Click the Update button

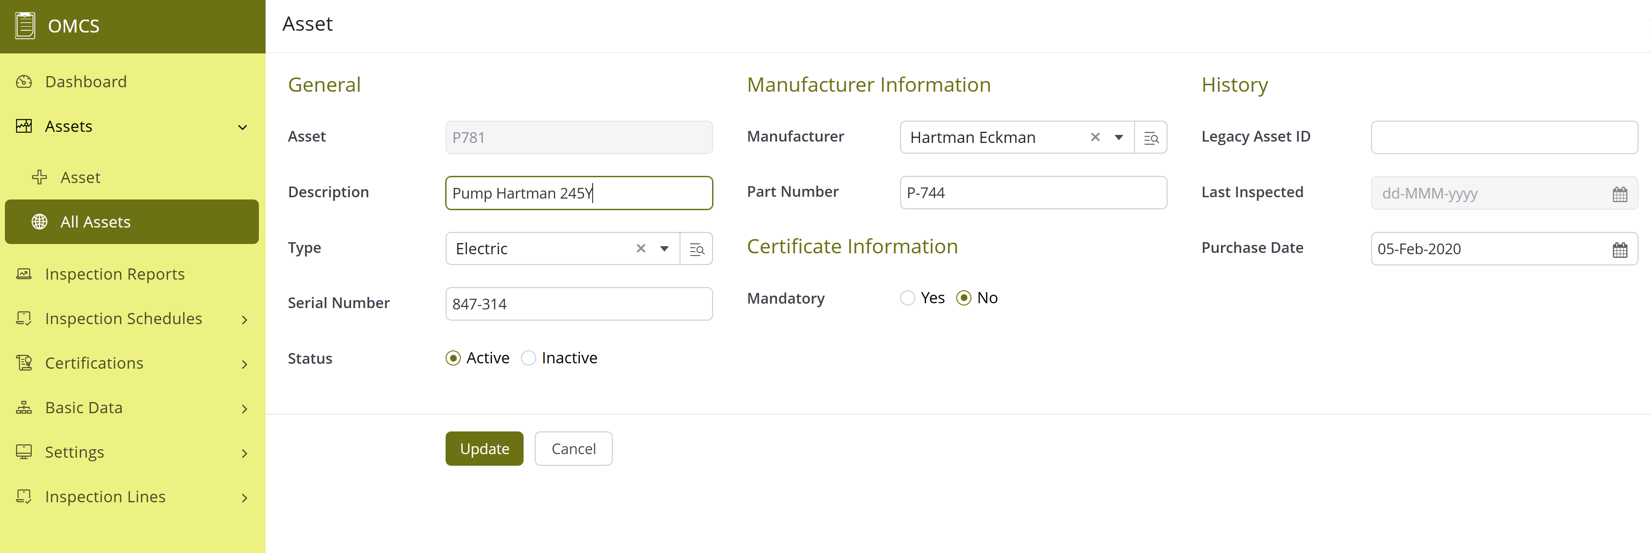(x=484, y=449)
